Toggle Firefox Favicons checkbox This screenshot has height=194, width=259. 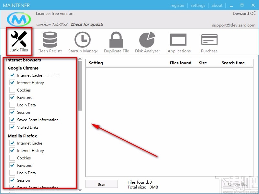12,165
